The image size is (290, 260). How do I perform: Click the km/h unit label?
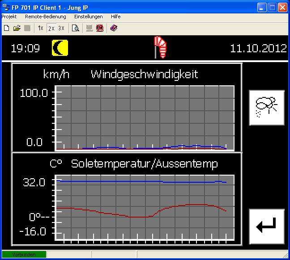coord(56,74)
